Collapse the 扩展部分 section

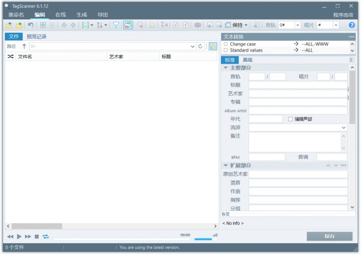(x=226, y=165)
